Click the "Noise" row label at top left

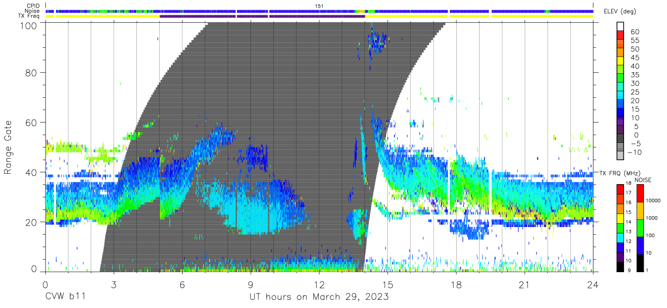click(33, 11)
